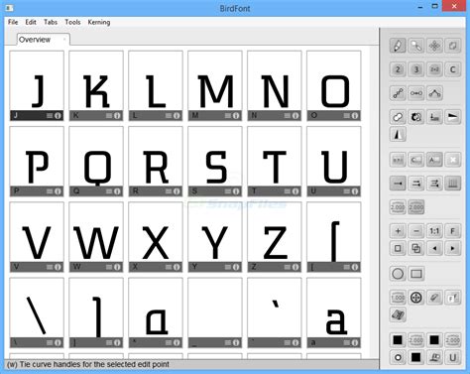This screenshot has height=374, width=470.
Task: Click the black swatch in bottom toolbox row
Action: 416,357
